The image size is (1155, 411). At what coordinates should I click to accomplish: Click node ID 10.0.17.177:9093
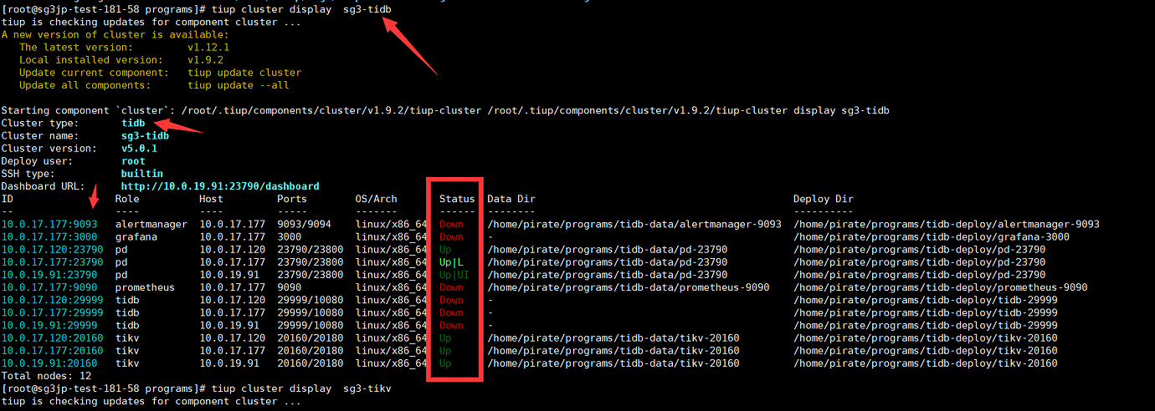49,224
